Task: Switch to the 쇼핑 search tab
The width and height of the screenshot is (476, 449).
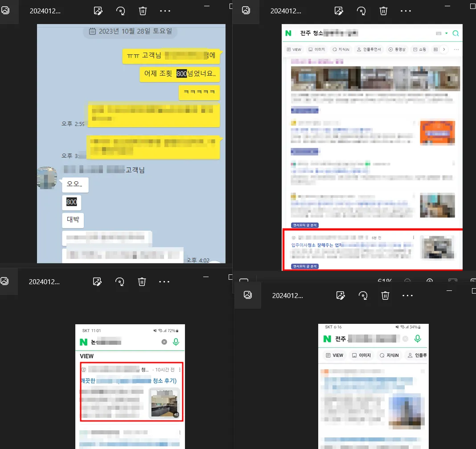Action: coord(421,49)
